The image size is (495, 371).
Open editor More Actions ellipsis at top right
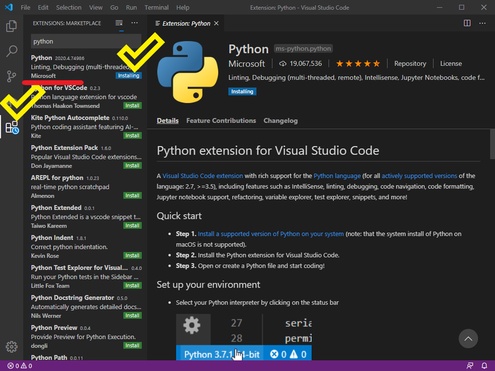[x=482, y=23]
